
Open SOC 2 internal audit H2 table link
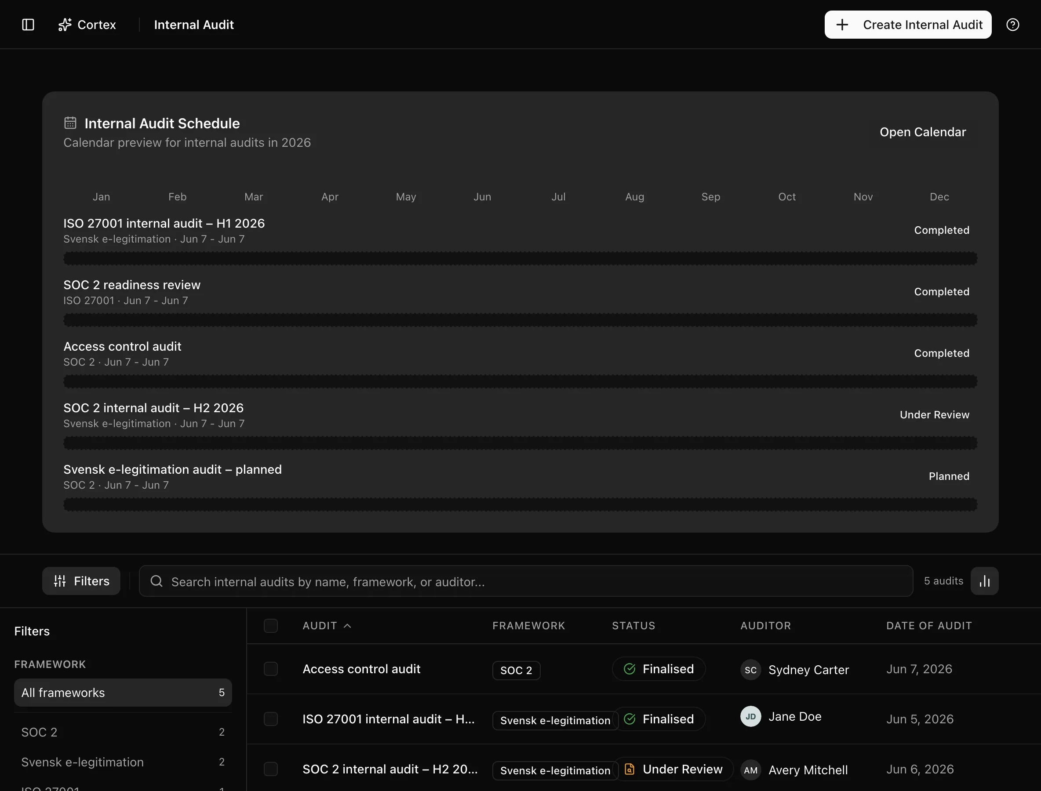(389, 769)
